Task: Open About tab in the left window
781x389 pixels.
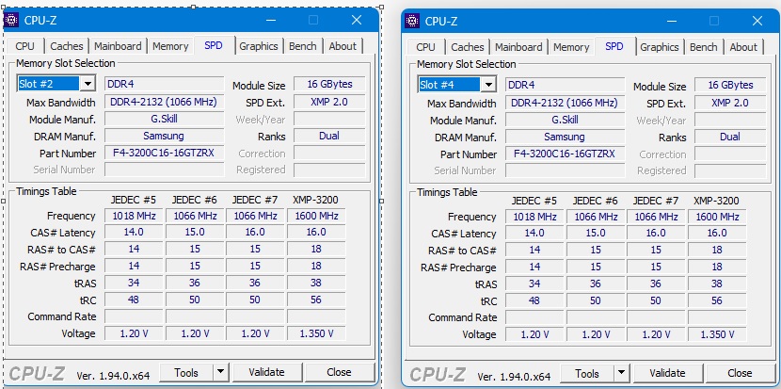Action: (343, 46)
